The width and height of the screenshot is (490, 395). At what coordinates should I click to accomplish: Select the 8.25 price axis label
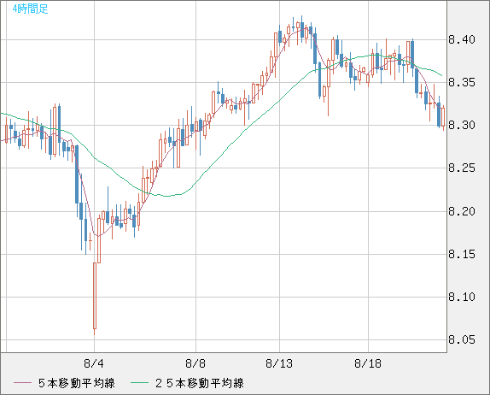[x=462, y=168]
